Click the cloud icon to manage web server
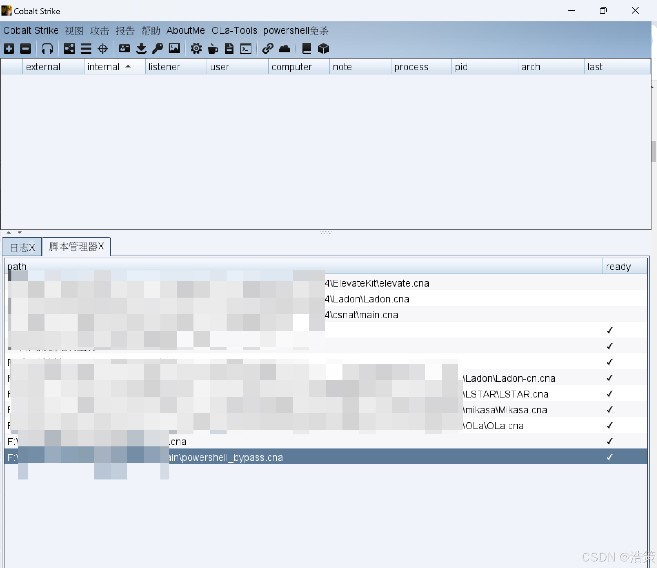The width and height of the screenshot is (657, 568). (285, 49)
